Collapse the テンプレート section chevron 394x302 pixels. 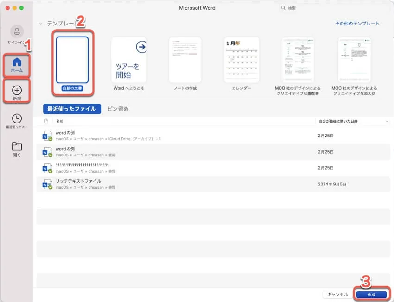41,24
